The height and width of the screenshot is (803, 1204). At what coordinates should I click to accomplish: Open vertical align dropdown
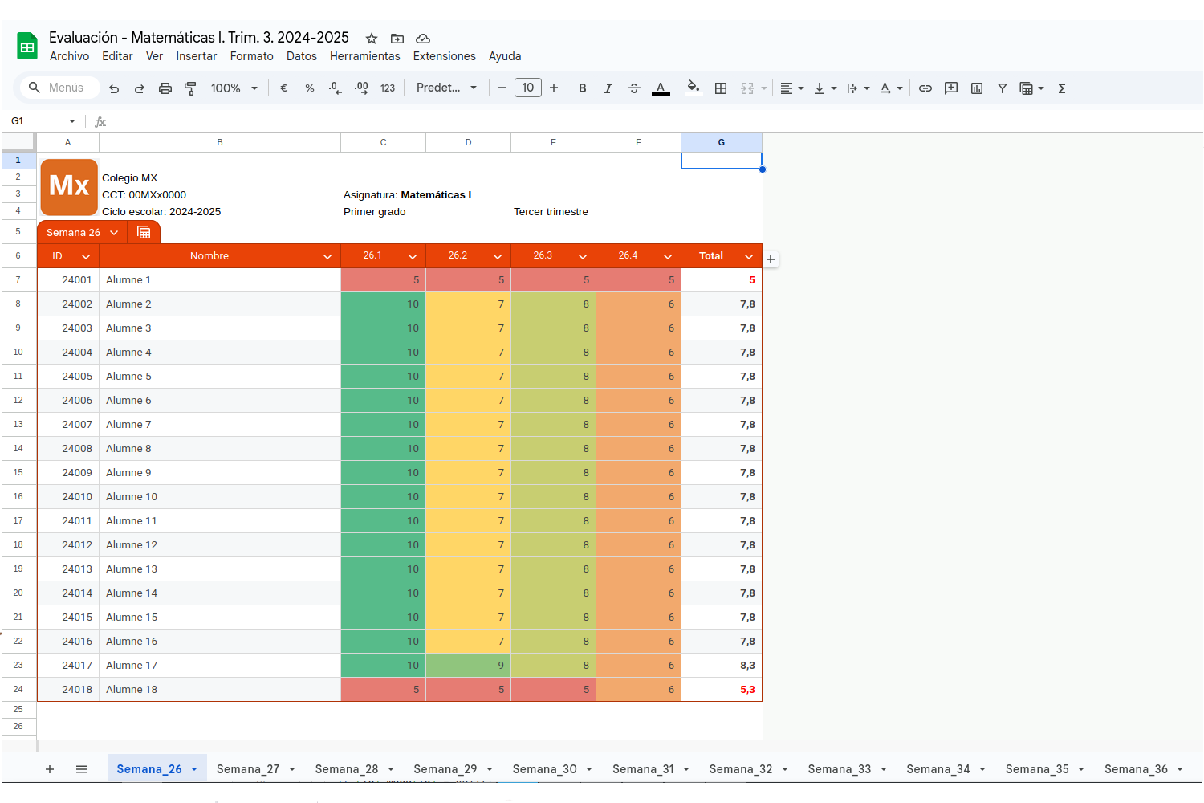tap(825, 88)
